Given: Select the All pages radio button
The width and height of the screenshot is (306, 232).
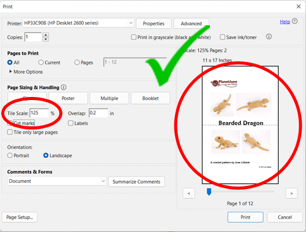Looking at the screenshot, I should coord(10,63).
